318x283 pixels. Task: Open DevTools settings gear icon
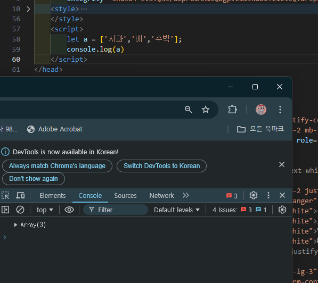(x=254, y=195)
